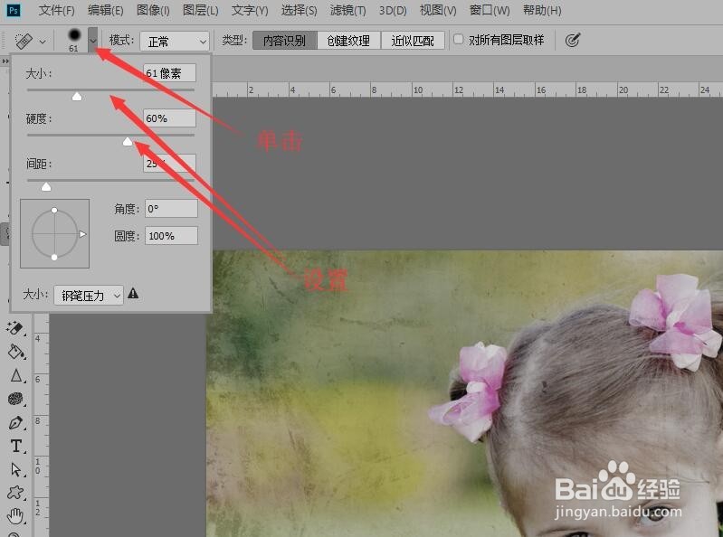Open the 视图(V) menu

point(438,10)
